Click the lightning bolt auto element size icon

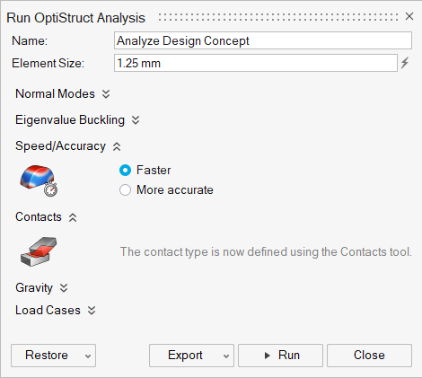[x=405, y=63]
